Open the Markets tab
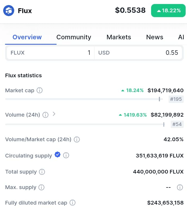 point(119,37)
